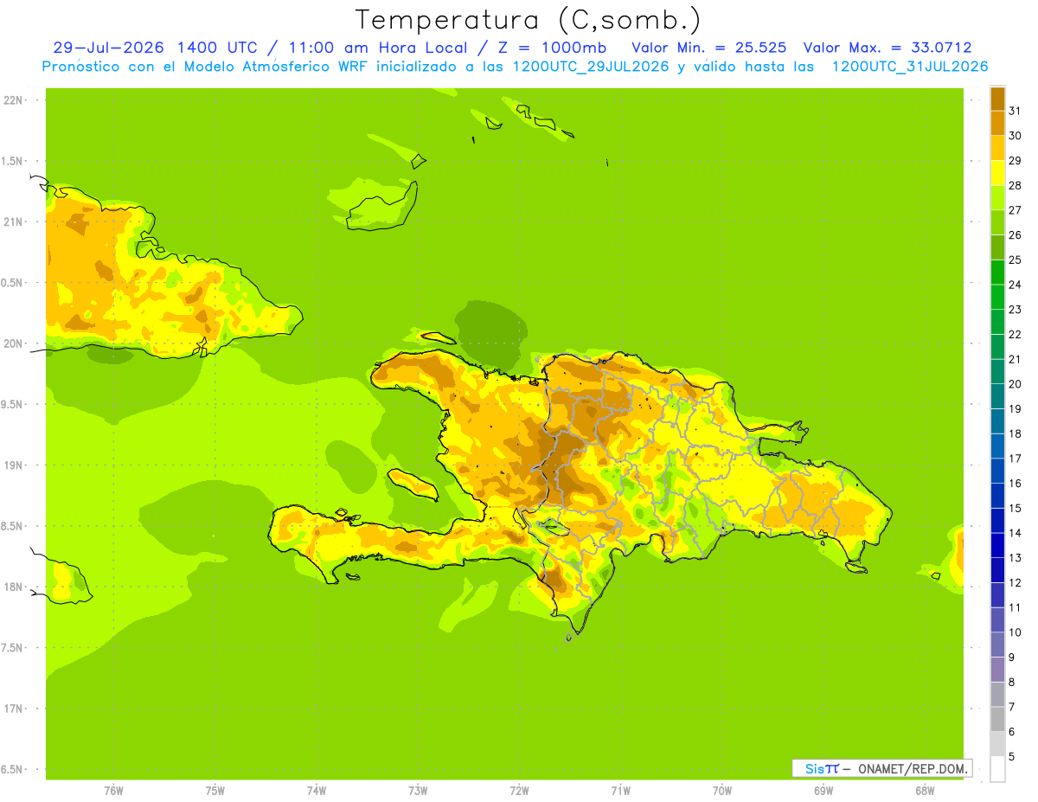Viewport: 1038px width, 802px height.
Task: Click the brown legend swatch above 31
Action: (997, 98)
